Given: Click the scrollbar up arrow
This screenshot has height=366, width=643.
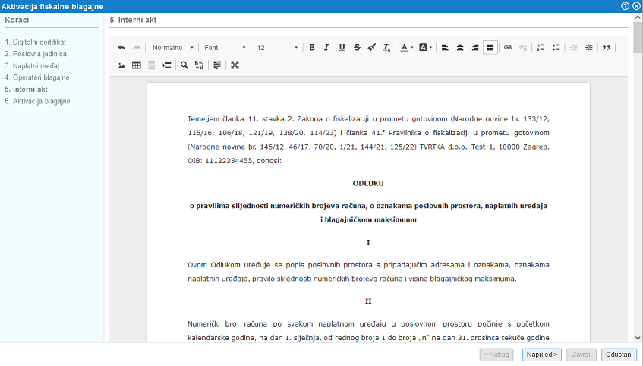Looking at the screenshot, I should click(x=638, y=17).
